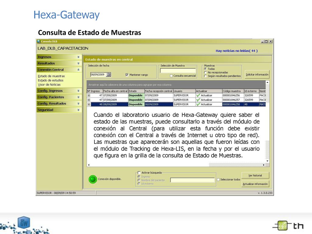Click the horizontal scrollbar right arrow
Screen dimensions: 312x234
[x=264, y=165]
